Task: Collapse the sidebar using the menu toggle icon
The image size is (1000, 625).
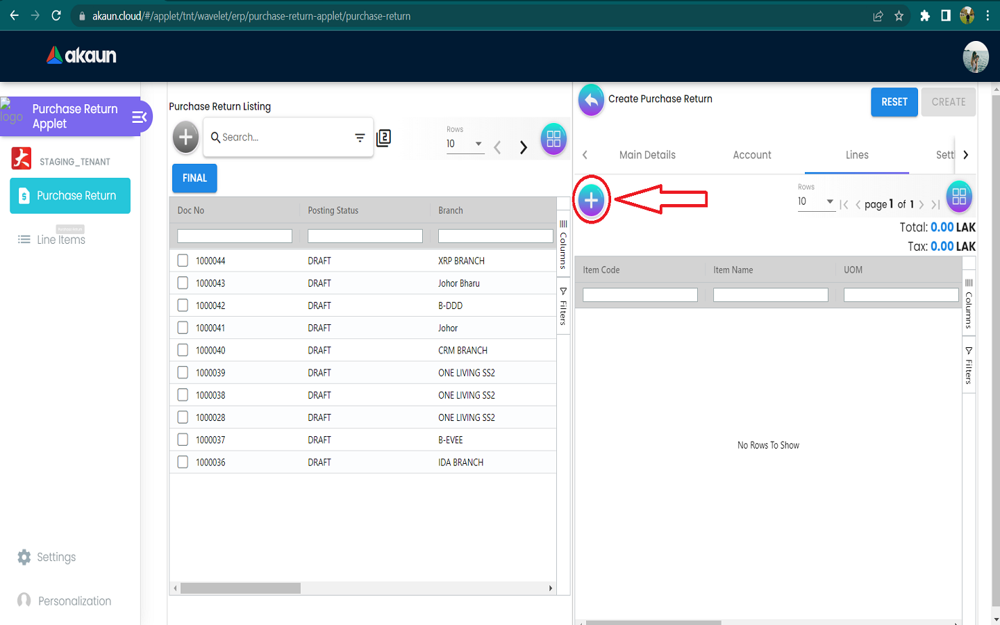Action: point(140,117)
